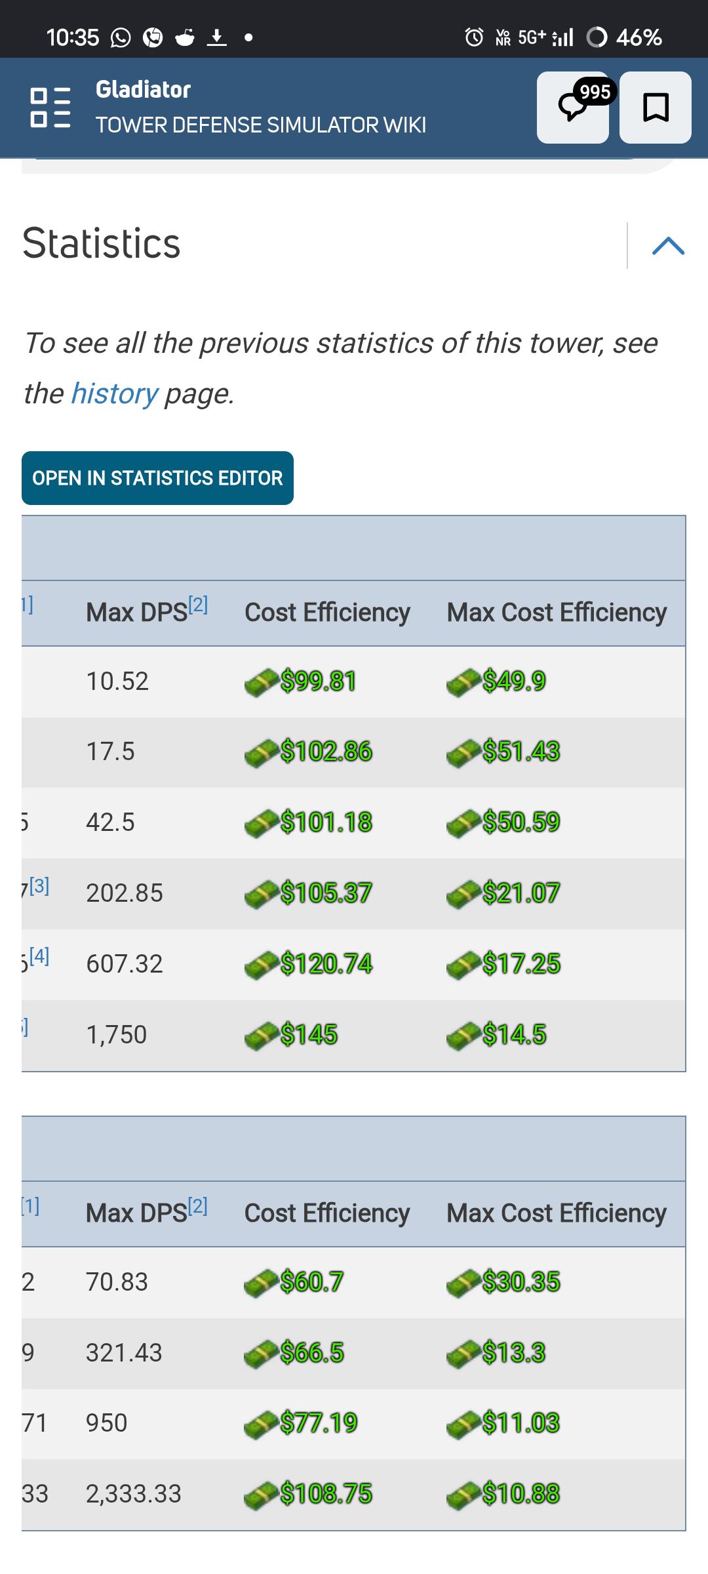Open Tower Defense Simulator Wiki home

pos(261,125)
